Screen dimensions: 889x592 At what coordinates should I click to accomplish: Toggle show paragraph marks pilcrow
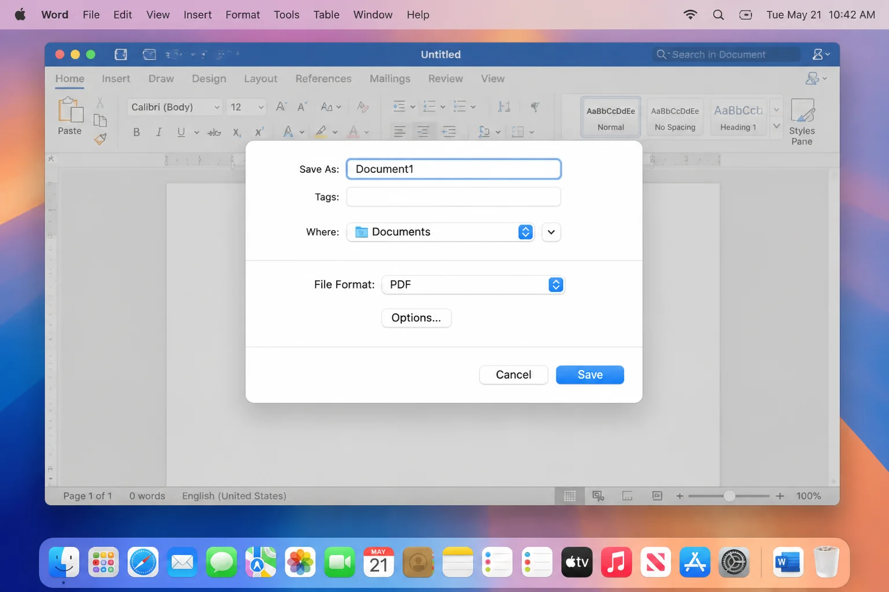coord(535,107)
